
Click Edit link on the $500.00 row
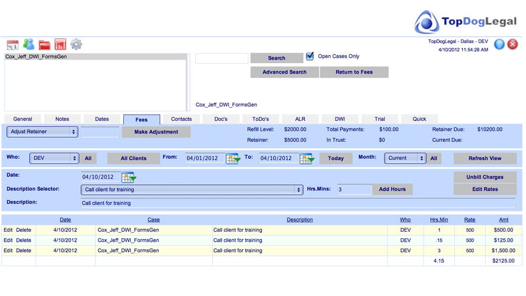click(x=8, y=230)
